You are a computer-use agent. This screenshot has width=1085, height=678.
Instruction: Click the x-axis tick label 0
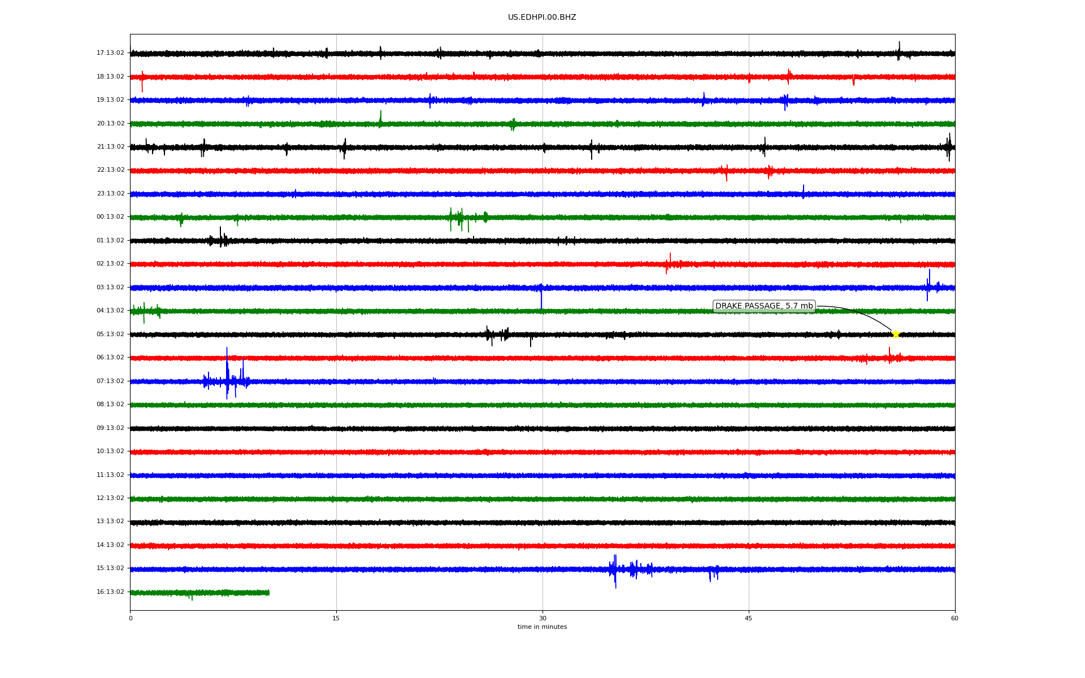131,619
